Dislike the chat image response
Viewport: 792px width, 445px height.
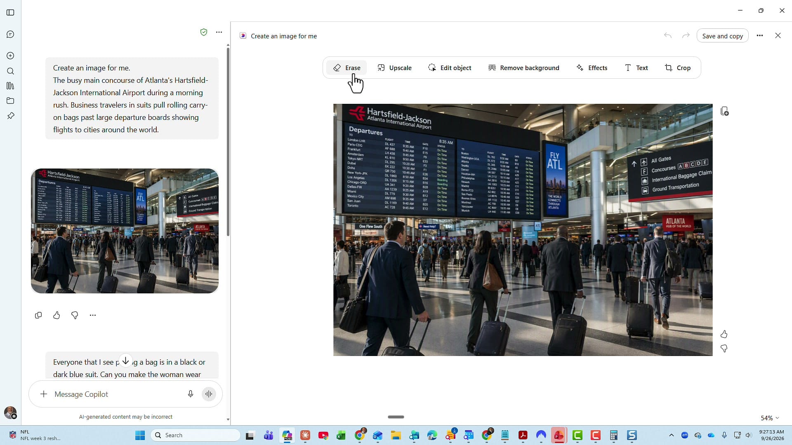75,315
